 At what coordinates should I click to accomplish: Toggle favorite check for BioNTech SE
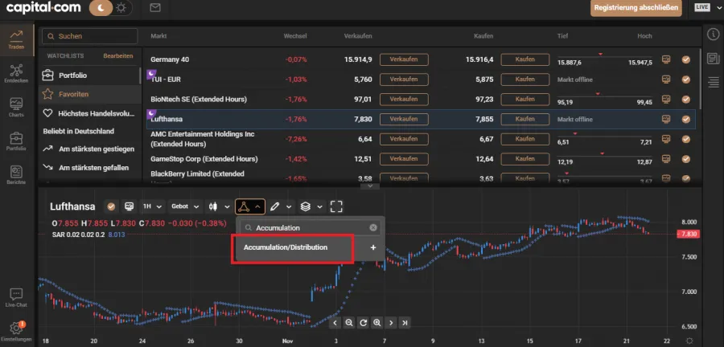(686, 99)
